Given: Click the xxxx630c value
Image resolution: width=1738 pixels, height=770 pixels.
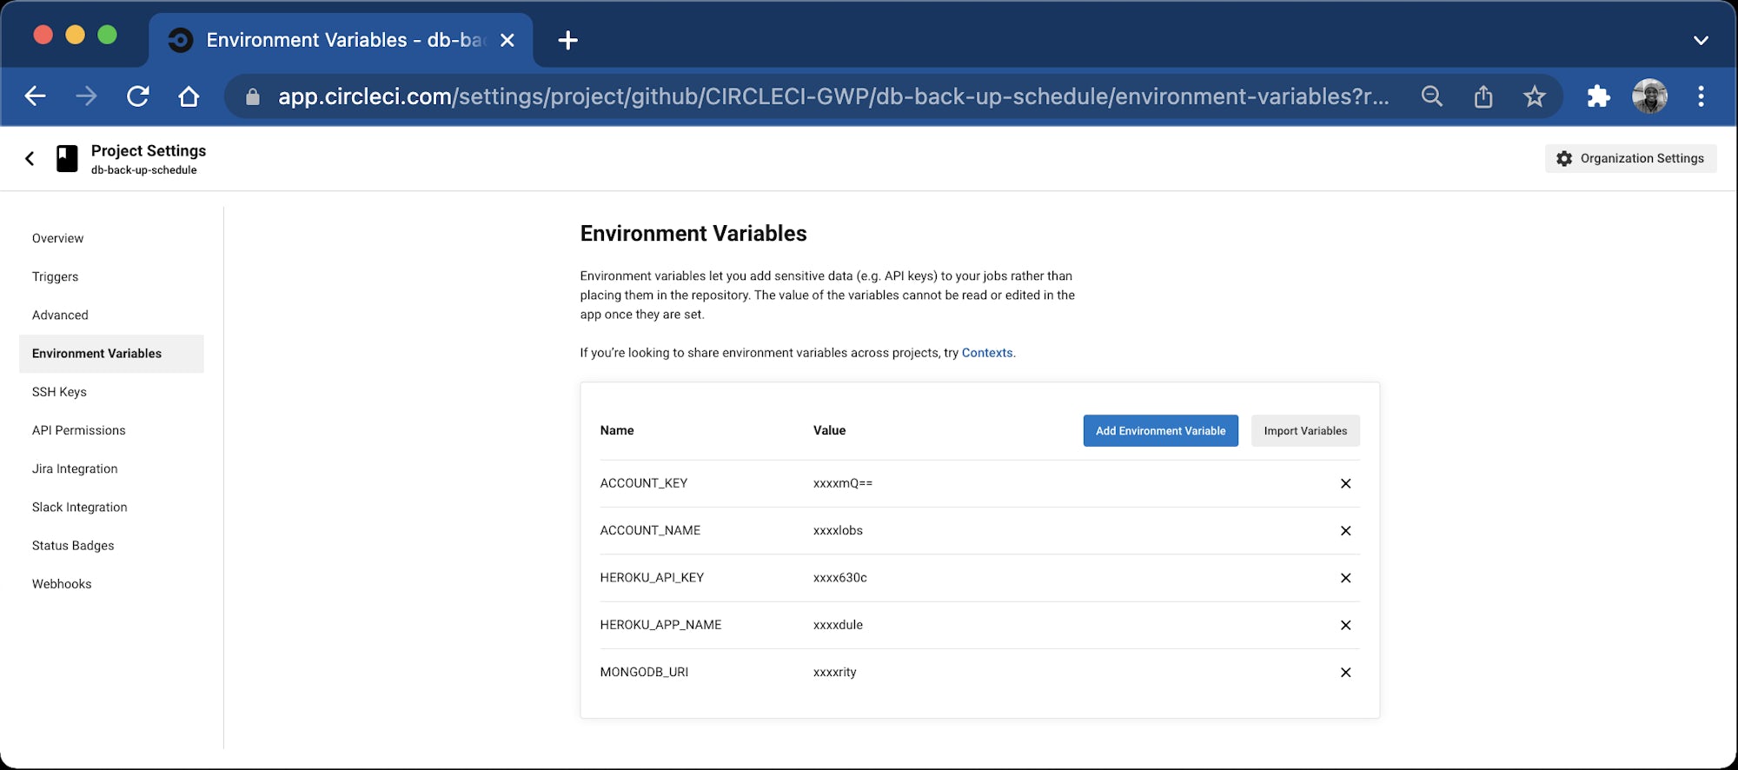Looking at the screenshot, I should (x=839, y=578).
